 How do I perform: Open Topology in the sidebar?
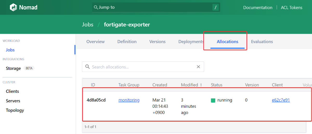(15, 110)
